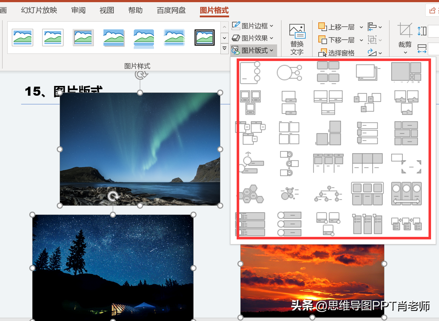The width and height of the screenshot is (439, 321).
Task: Pick the hexagon cluster picture layout
Action: point(251,194)
